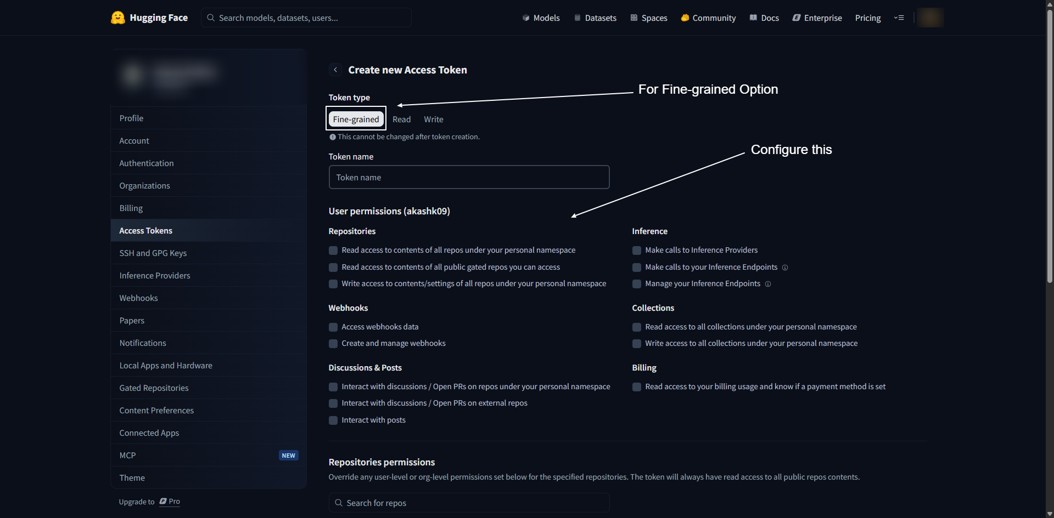Focus the Search models, datasets, users field
This screenshot has width=1054, height=518.
(306, 18)
